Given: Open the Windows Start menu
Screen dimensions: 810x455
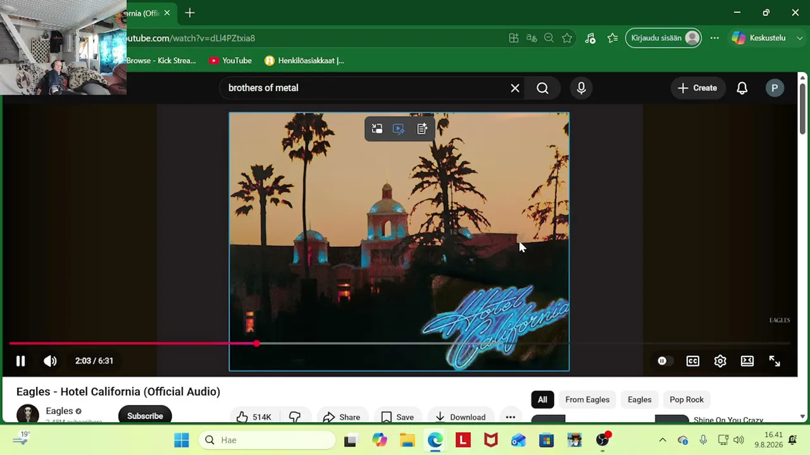Looking at the screenshot, I should 182,440.
